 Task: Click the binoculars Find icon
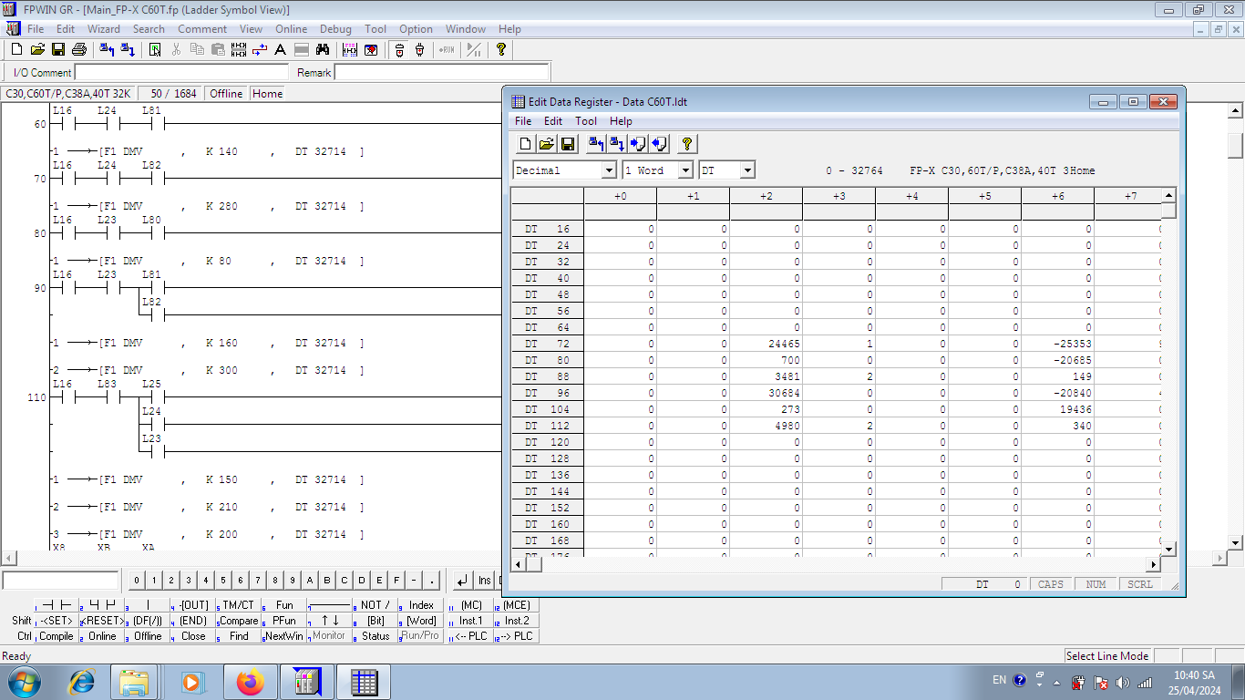[x=323, y=50]
